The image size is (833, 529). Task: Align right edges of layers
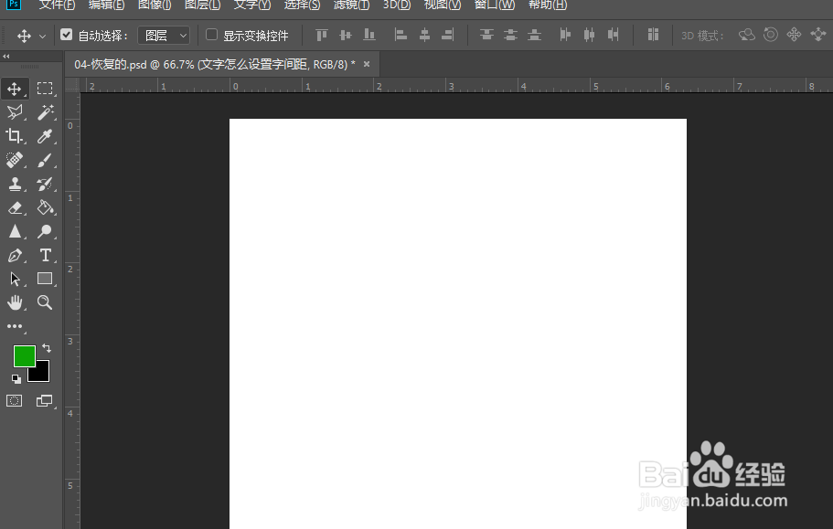(x=448, y=35)
